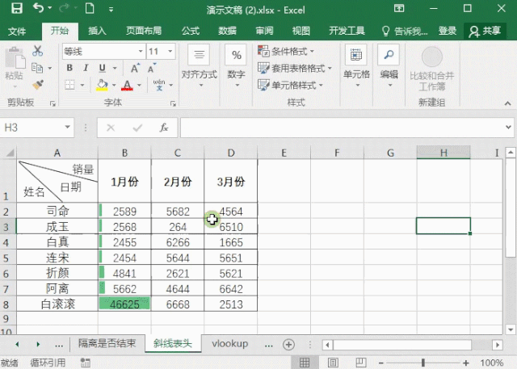This screenshot has height=369, width=517.
Task: Click the wén phonetic guide icon
Action: tap(159, 85)
